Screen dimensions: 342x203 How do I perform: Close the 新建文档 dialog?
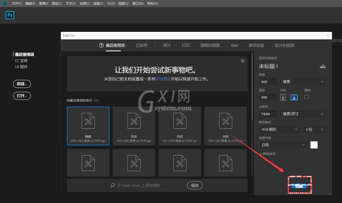click(328, 36)
